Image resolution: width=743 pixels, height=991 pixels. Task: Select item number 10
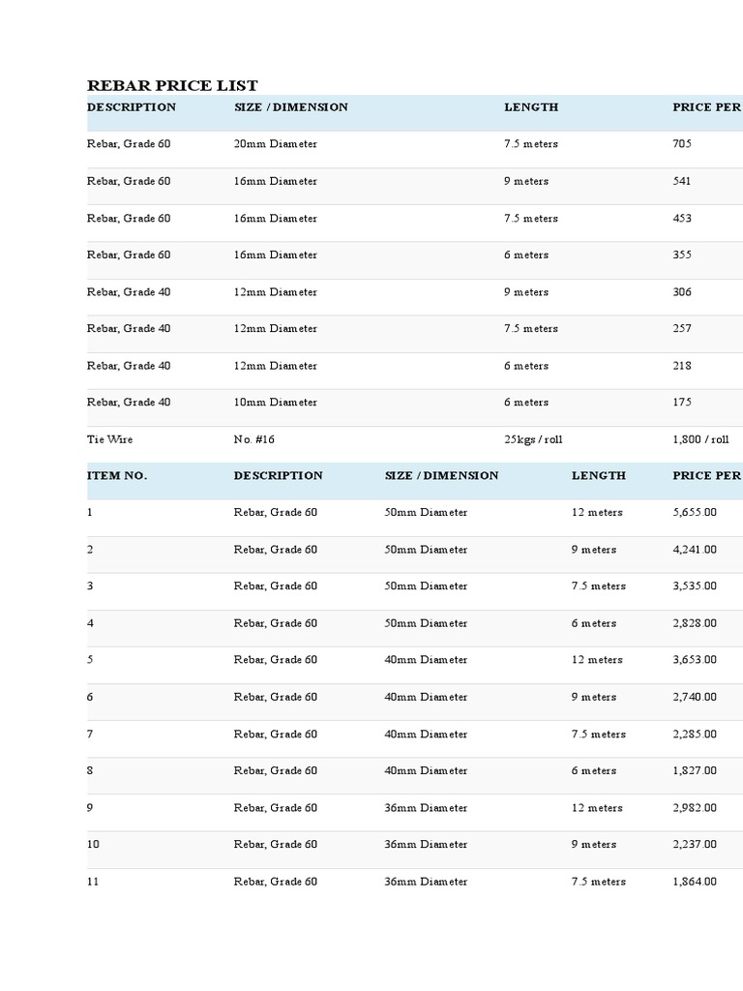click(93, 844)
